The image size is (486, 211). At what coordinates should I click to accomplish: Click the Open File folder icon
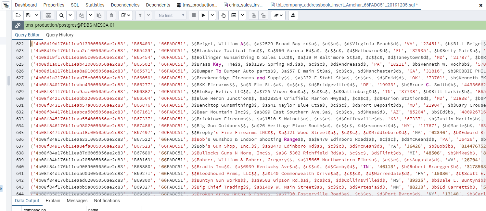tap(18, 15)
